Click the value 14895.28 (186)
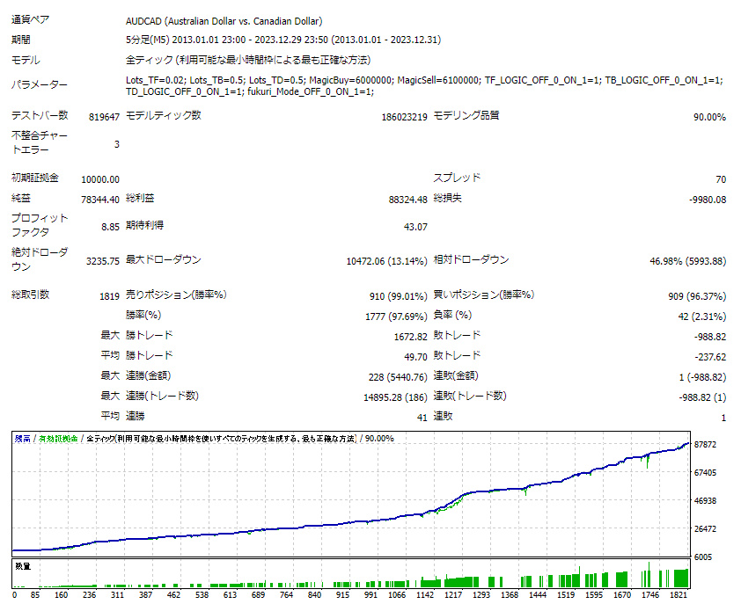 pos(395,398)
